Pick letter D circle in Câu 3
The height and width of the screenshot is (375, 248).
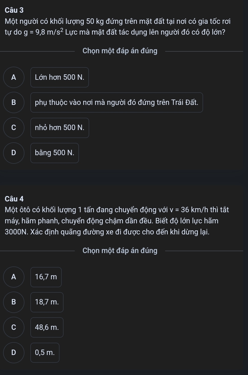14,153
